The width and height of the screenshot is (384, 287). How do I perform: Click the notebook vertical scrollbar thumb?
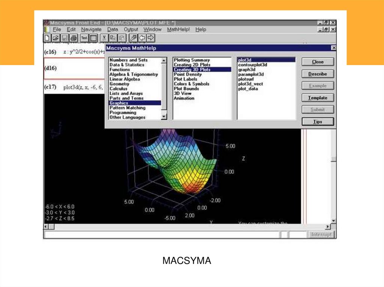(333, 159)
